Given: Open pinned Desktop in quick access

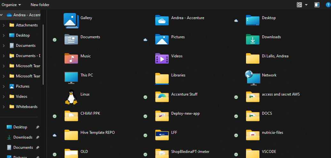Looking at the screenshot, I should click(20, 127).
